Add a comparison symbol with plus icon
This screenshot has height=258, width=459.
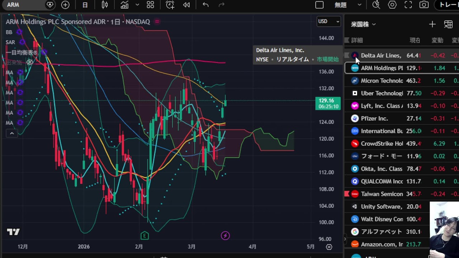65,5
